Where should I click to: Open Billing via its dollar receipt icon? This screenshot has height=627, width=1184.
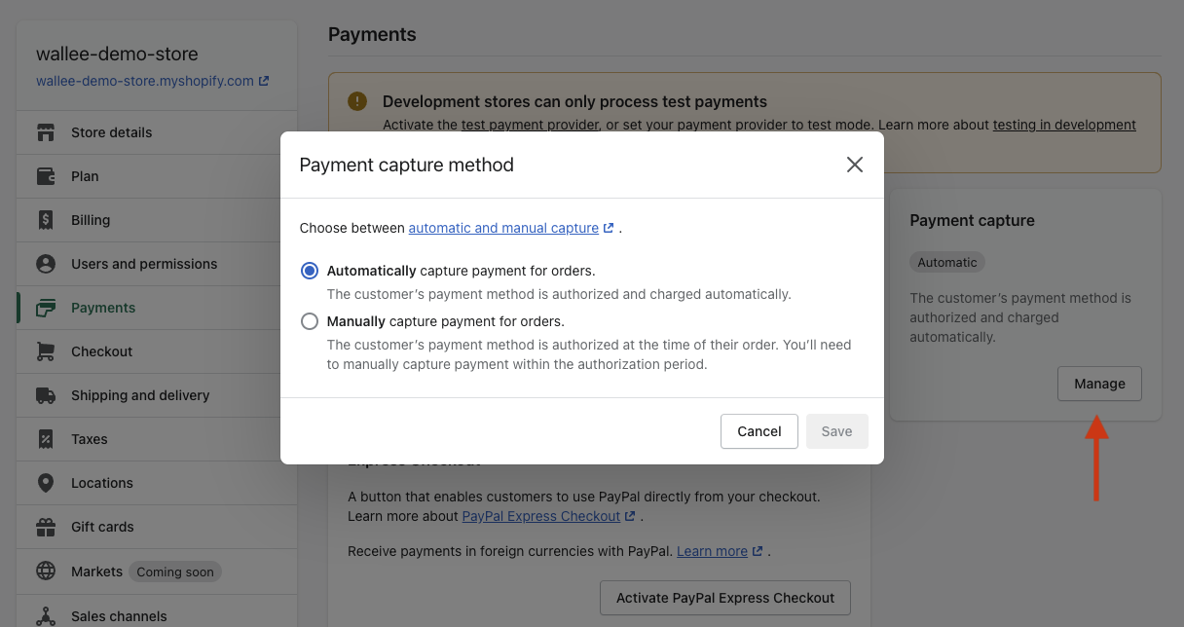point(47,219)
